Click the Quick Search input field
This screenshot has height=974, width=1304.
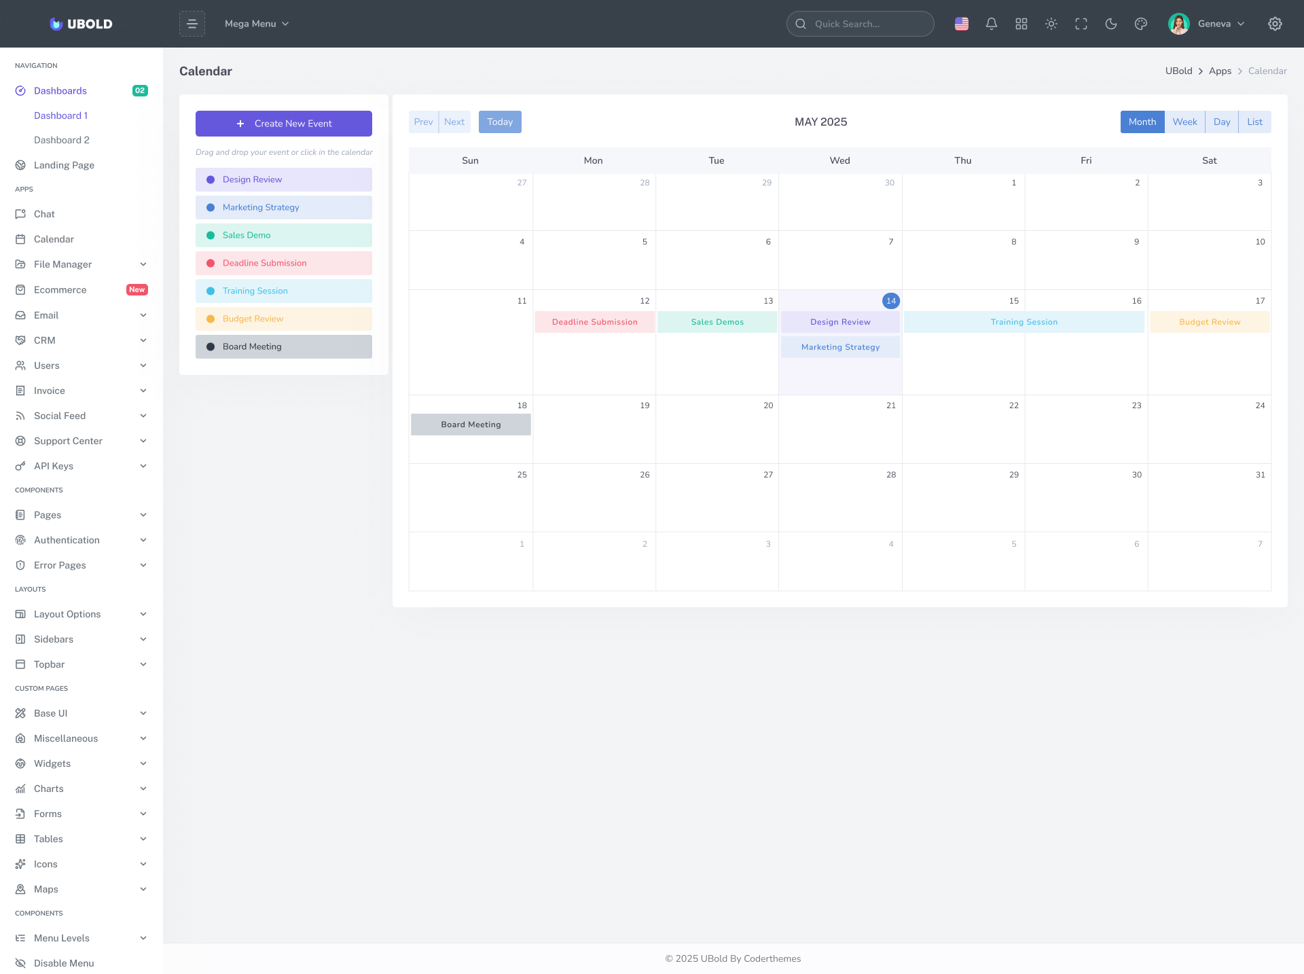[x=861, y=24]
